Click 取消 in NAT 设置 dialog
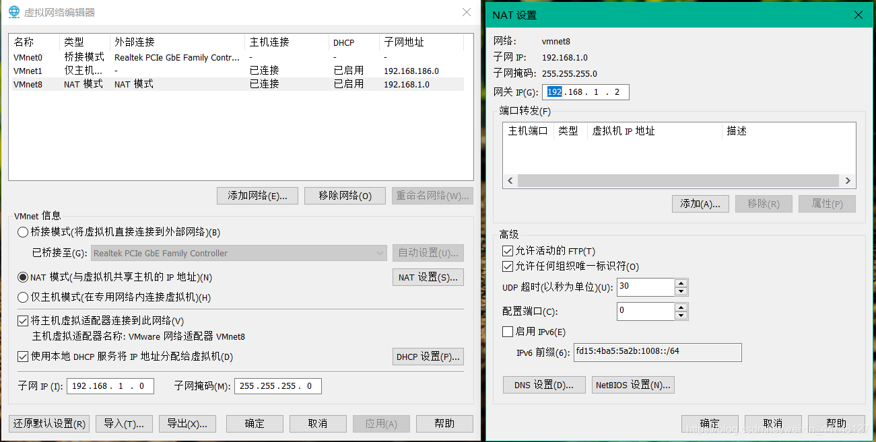This screenshot has height=442, width=876. tap(773, 424)
